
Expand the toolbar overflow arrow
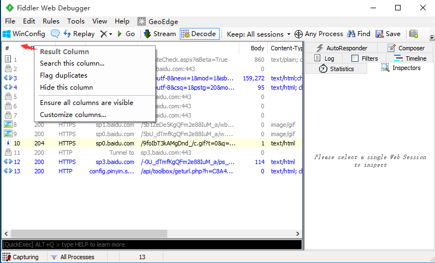pyautogui.click(x=432, y=37)
